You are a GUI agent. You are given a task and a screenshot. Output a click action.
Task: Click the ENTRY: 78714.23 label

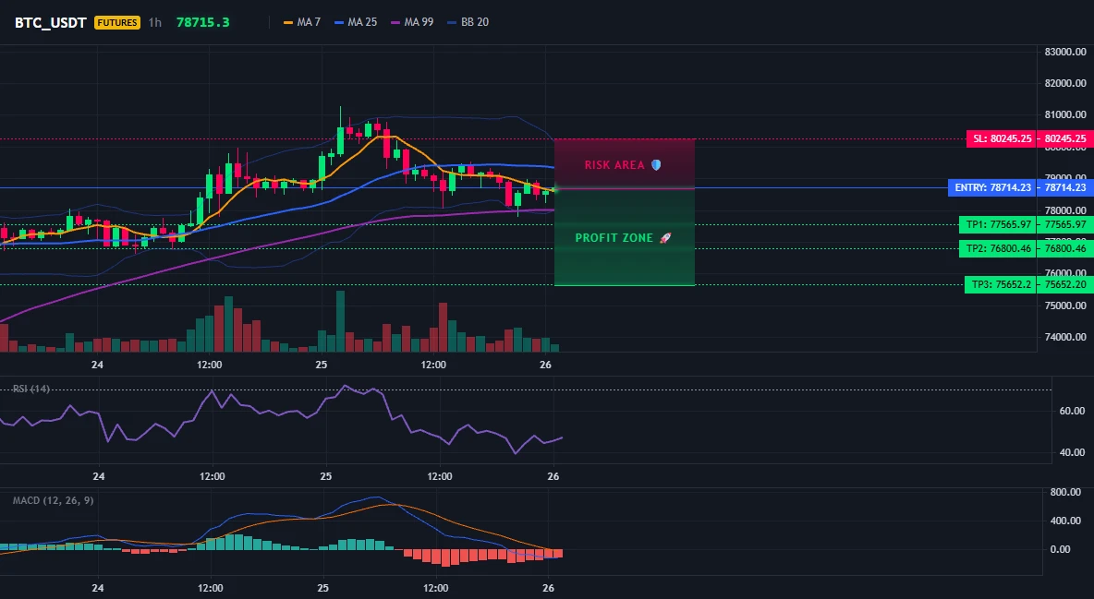[x=992, y=187]
